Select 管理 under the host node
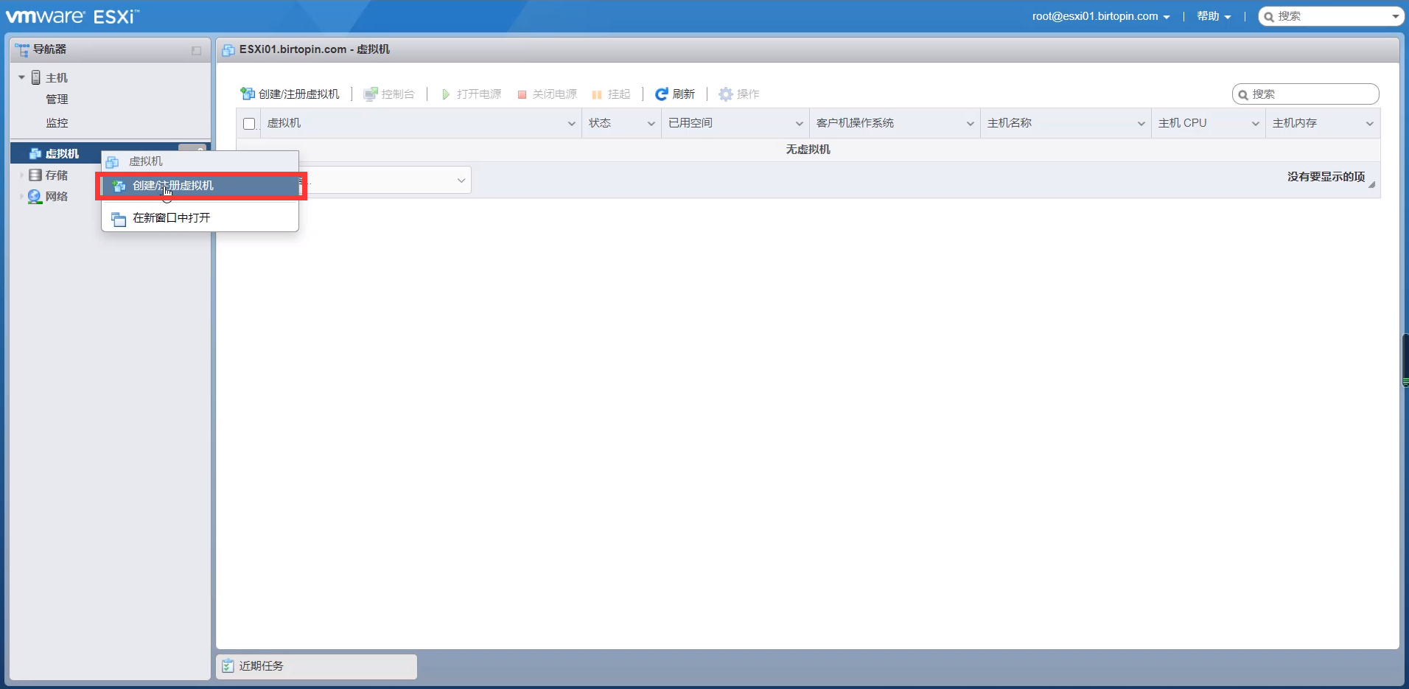The height and width of the screenshot is (689, 1409). point(57,99)
